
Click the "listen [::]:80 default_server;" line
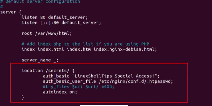tap(61, 23)
